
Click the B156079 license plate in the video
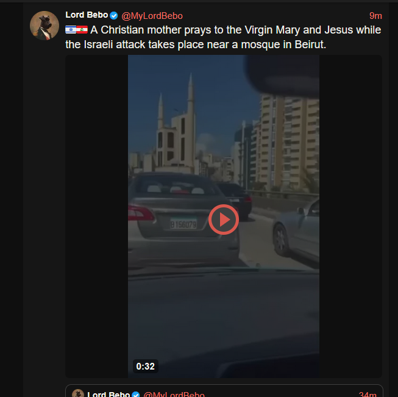click(183, 224)
